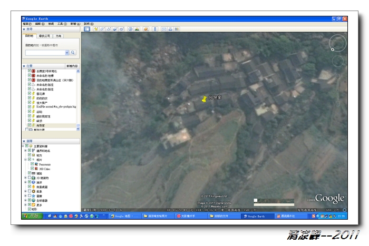Viewport: 369px width, 246px height.
Task: Switch to the 尋找公司 search tab
Action: point(44,36)
